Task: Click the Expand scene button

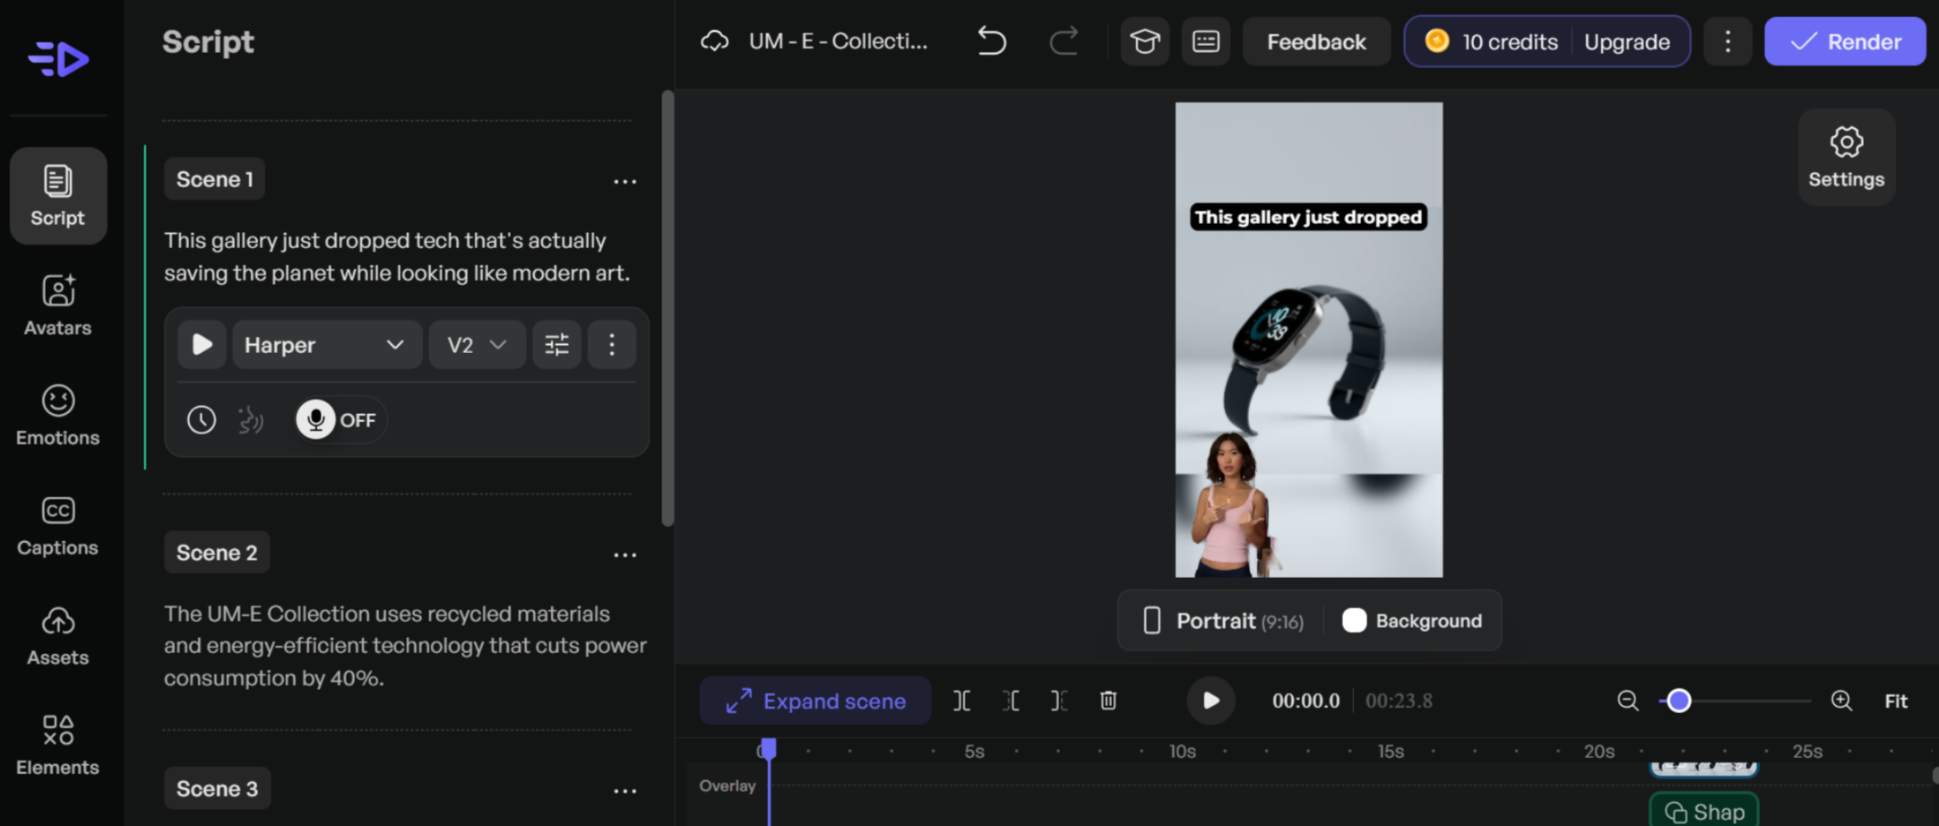Action: [x=814, y=701]
